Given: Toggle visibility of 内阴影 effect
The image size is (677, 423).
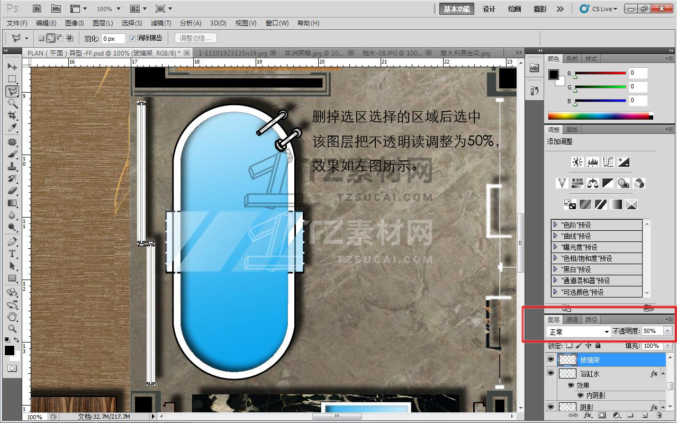Looking at the screenshot, I should (580, 395).
